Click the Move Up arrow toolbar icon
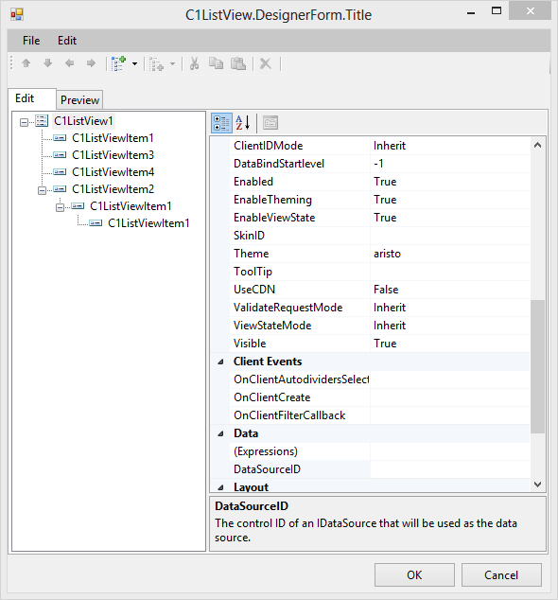The width and height of the screenshot is (558, 600). (x=26, y=63)
